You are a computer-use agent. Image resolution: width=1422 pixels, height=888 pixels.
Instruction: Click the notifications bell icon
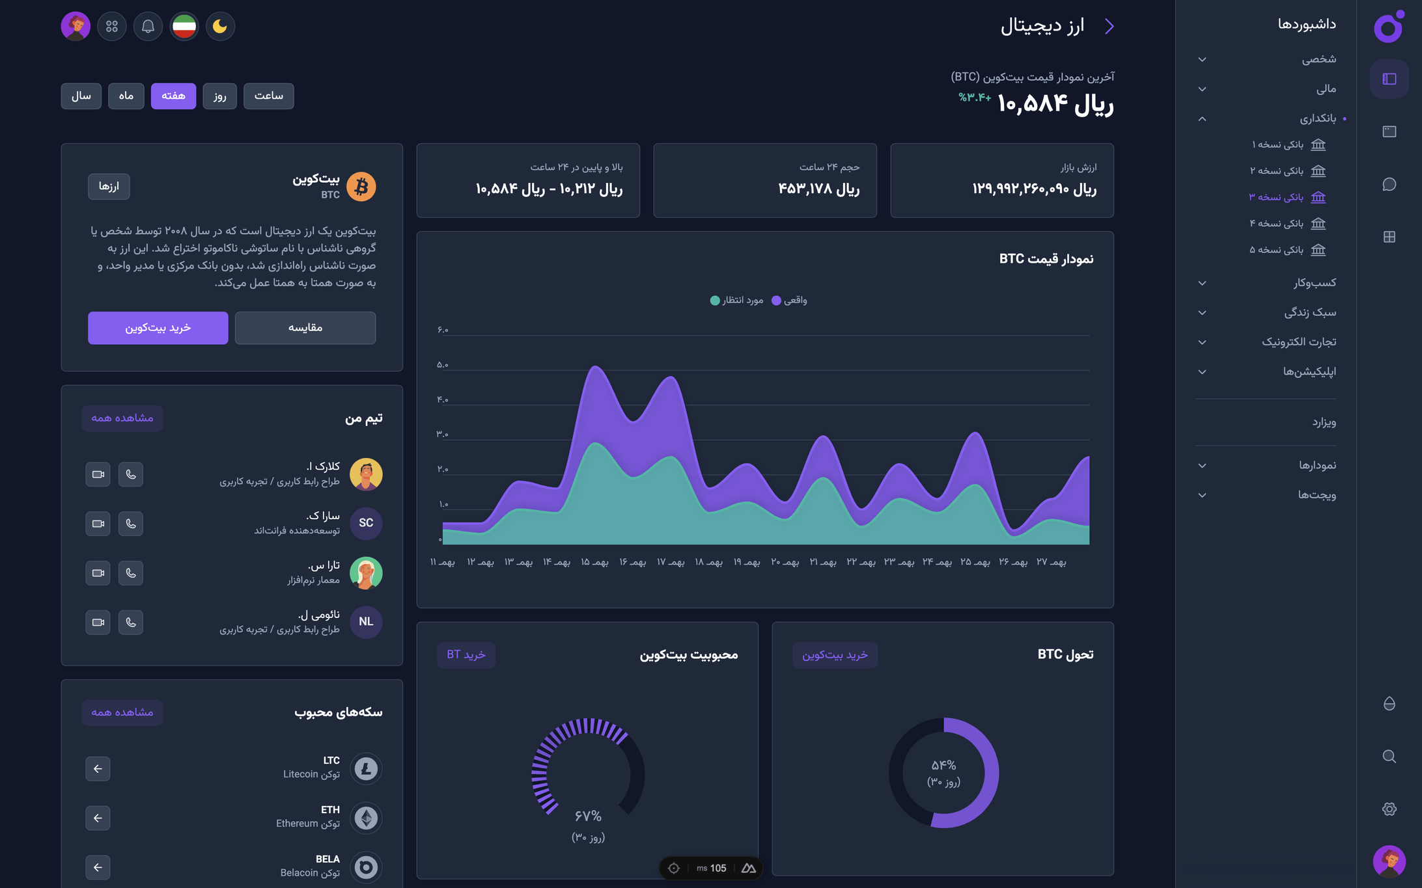coord(148,27)
